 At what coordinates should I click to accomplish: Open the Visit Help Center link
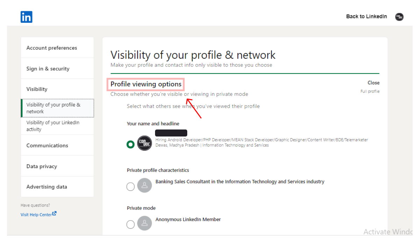pos(36,215)
